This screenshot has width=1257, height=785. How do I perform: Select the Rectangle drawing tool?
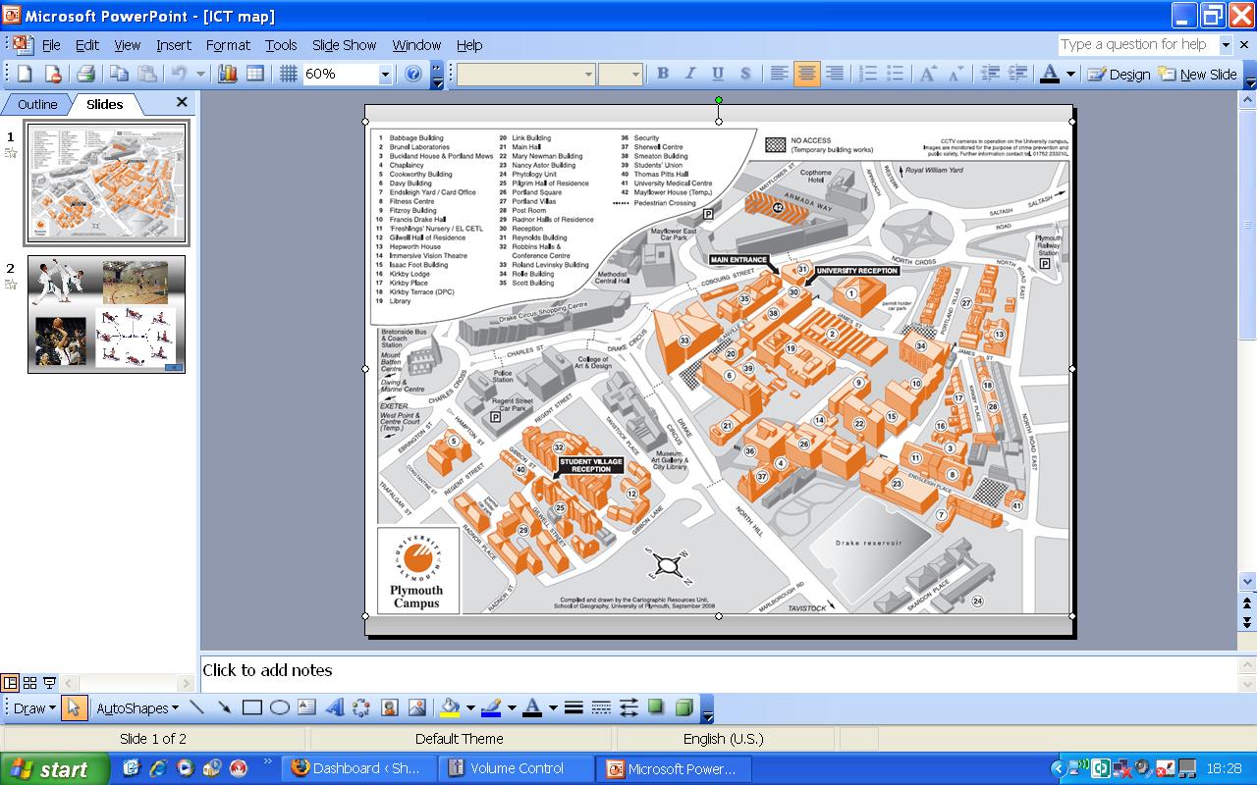coord(251,707)
